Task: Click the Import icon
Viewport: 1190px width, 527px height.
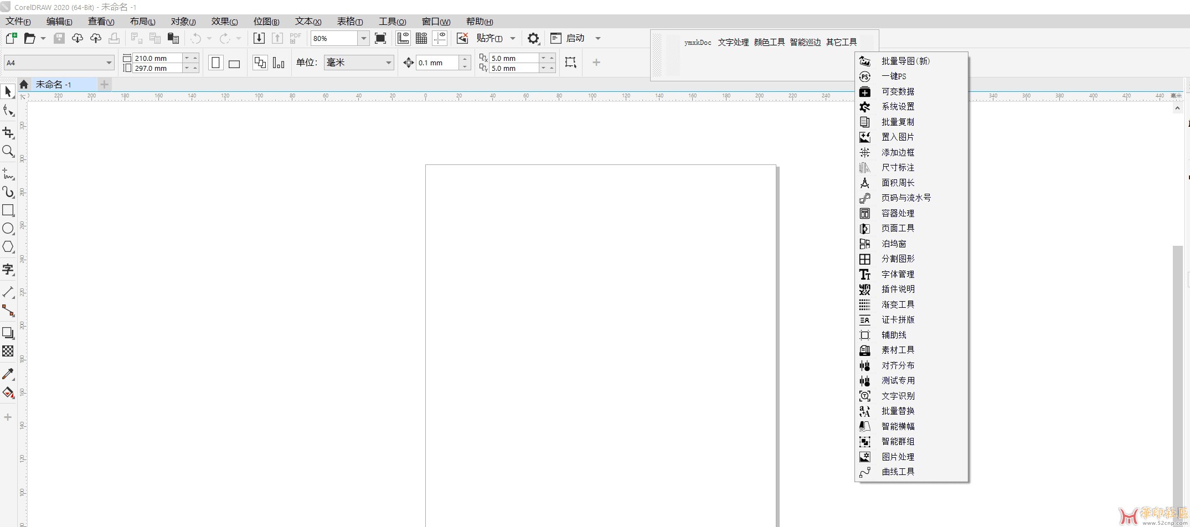Action: 259,38
